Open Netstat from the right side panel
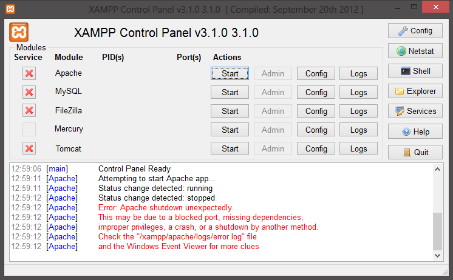The image size is (453, 280). [x=415, y=51]
